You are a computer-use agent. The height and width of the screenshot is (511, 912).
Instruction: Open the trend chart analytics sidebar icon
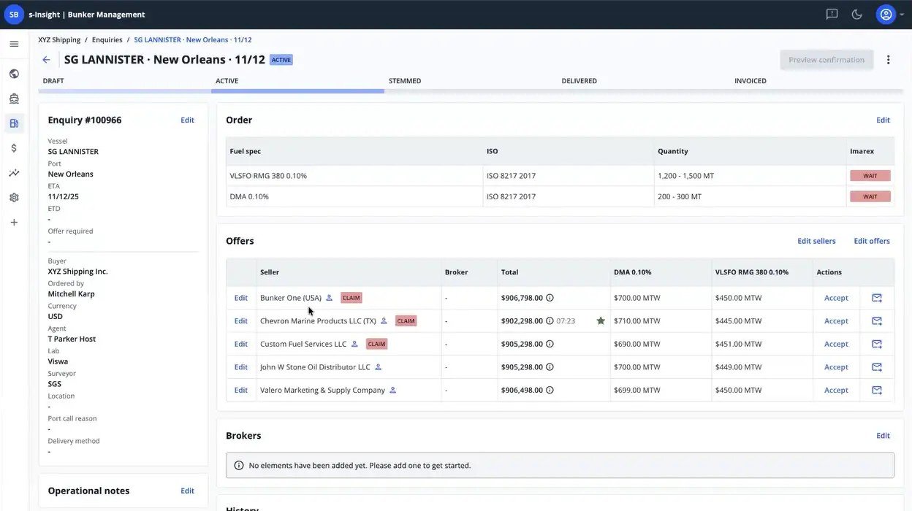pos(14,173)
